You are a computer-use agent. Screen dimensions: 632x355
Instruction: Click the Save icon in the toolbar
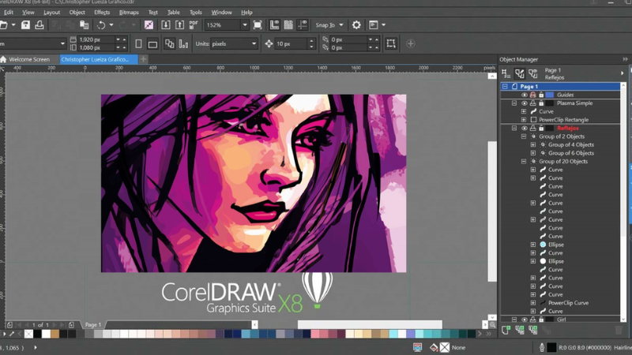coord(25,25)
